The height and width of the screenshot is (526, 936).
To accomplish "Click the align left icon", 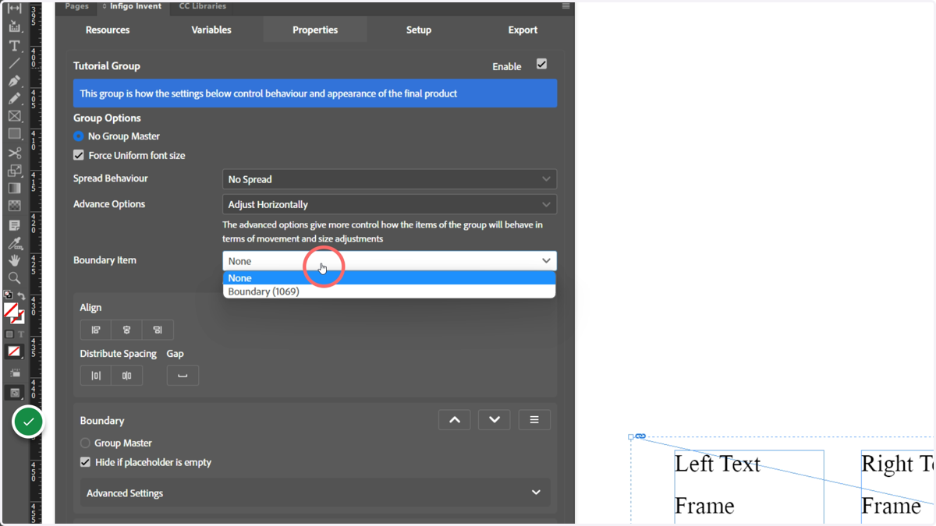I will click(x=96, y=330).
